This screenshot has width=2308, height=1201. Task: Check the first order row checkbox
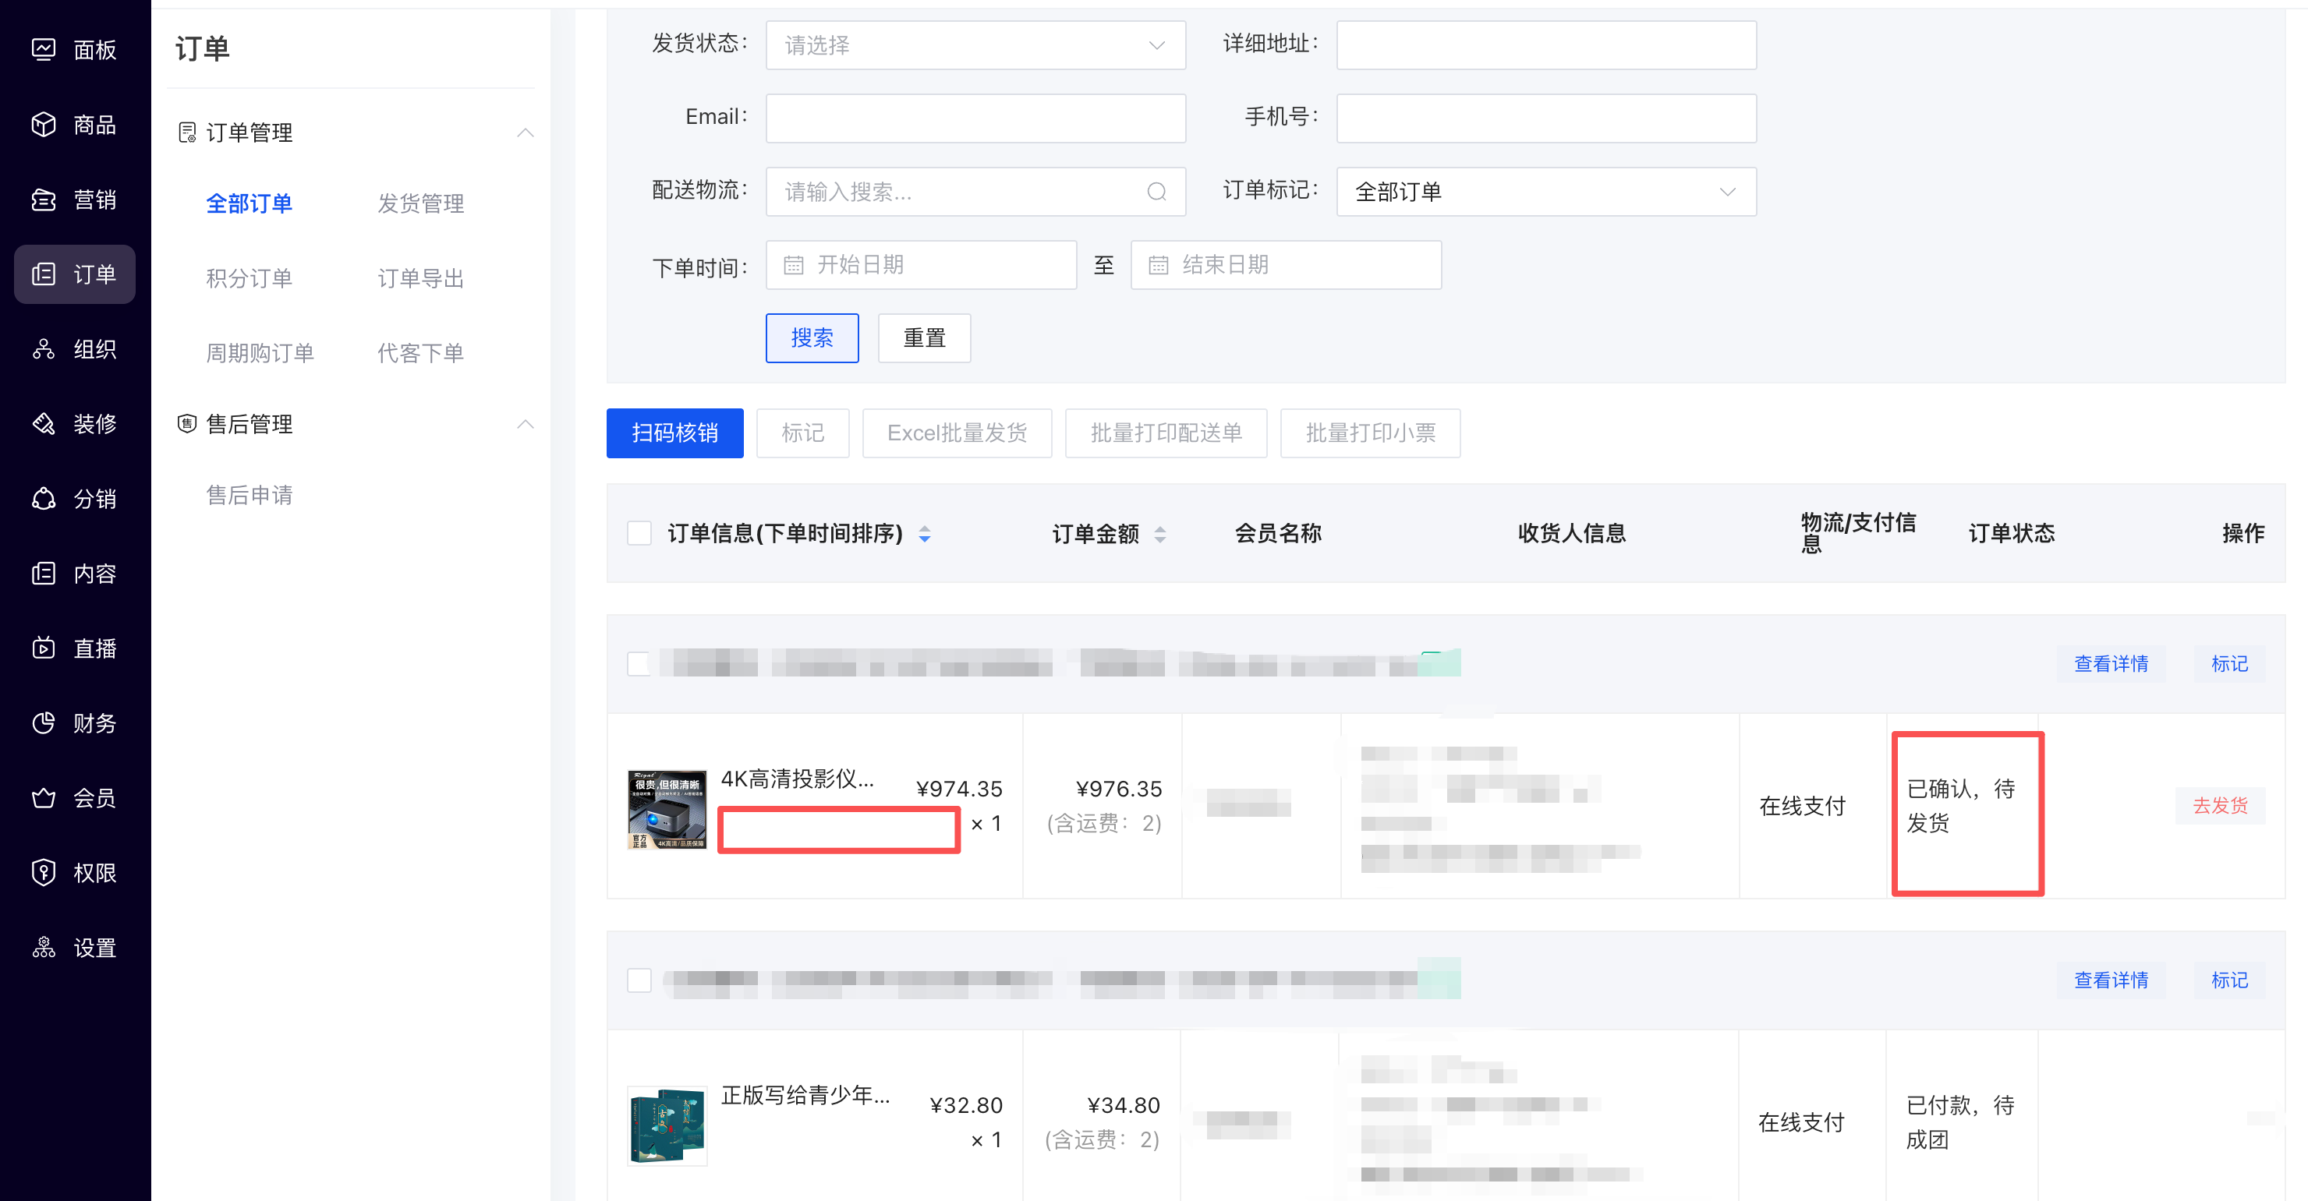click(x=639, y=664)
